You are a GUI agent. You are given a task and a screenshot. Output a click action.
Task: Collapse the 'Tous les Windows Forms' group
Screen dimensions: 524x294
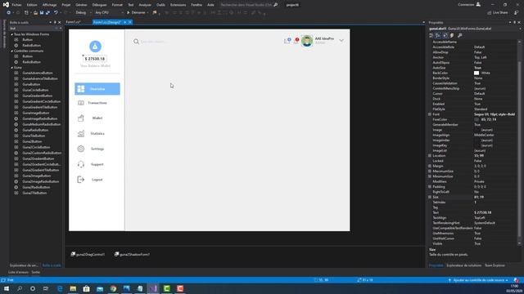12,34
